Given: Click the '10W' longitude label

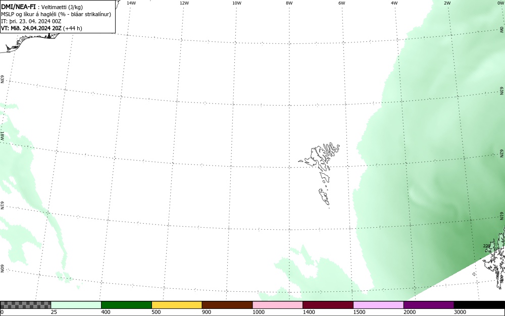Looking at the screenshot, I should coord(237,3).
